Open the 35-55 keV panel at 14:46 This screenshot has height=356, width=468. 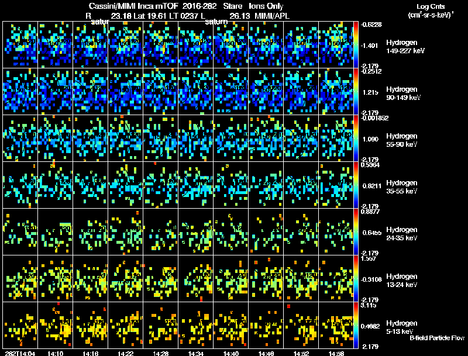pyautogui.click(x=266, y=185)
